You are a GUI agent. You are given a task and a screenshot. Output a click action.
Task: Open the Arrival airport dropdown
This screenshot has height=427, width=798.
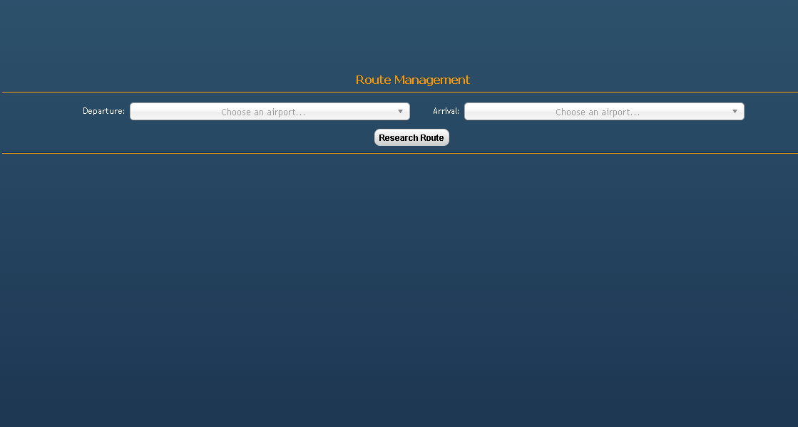click(x=604, y=112)
